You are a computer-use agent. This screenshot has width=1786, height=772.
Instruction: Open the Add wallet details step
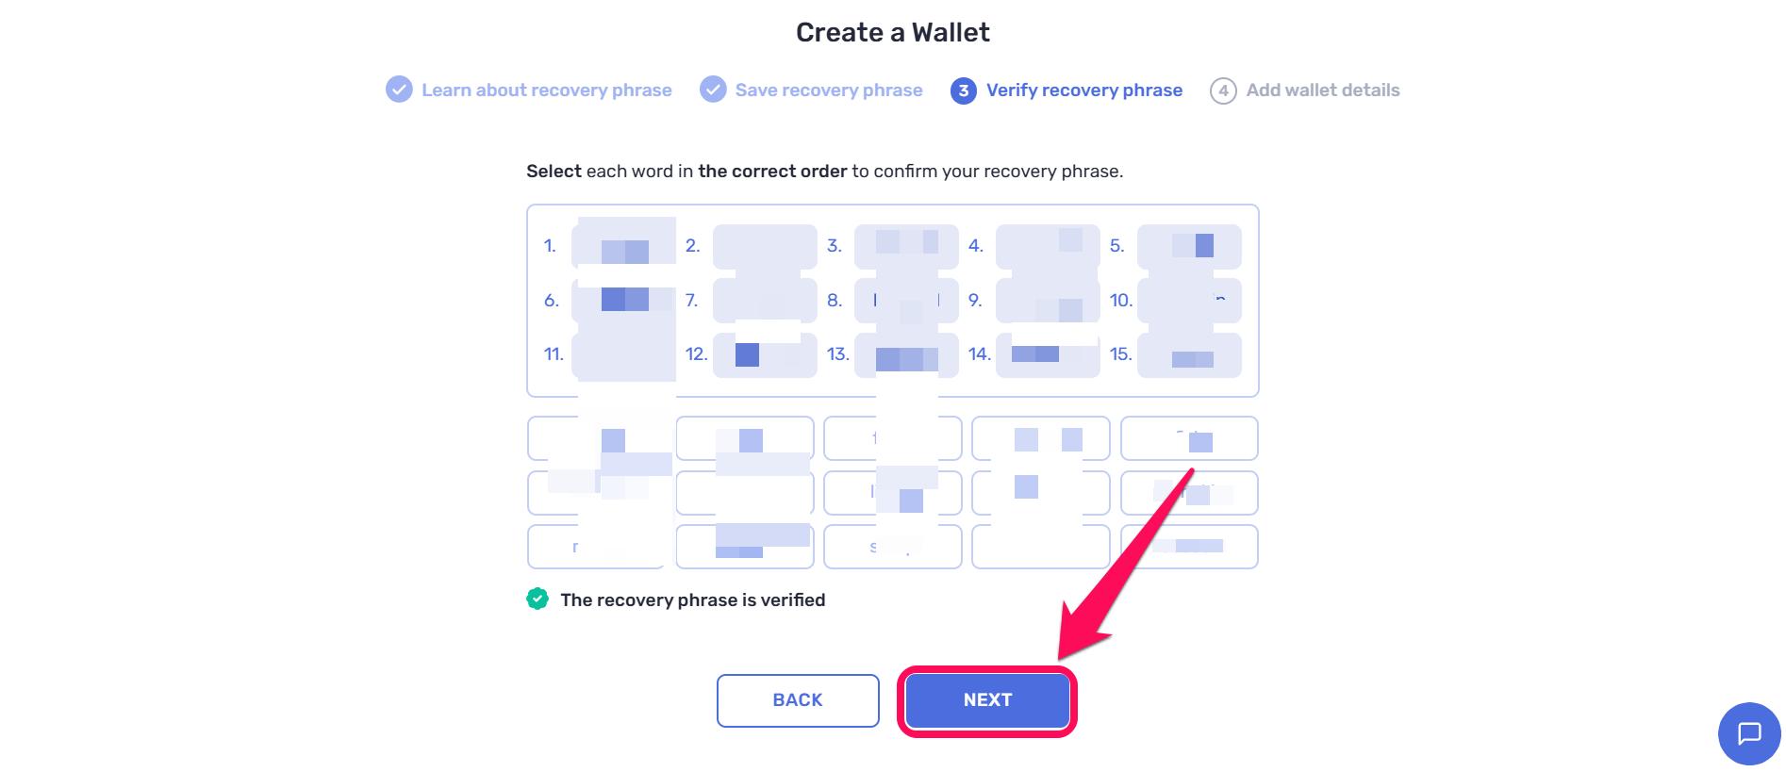point(1323,90)
